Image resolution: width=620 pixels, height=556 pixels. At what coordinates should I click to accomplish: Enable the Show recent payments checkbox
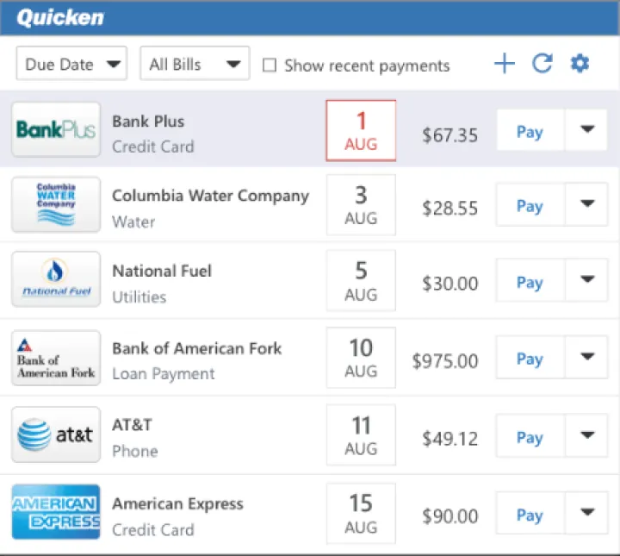pyautogui.click(x=270, y=66)
